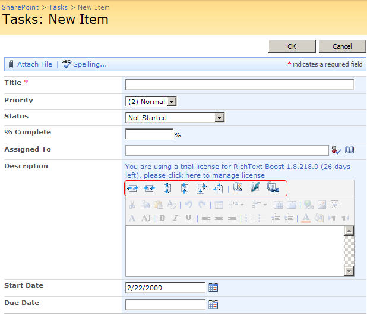This screenshot has width=367, height=314.
Task: Open the Priority dropdown
Action: pyautogui.click(x=172, y=102)
